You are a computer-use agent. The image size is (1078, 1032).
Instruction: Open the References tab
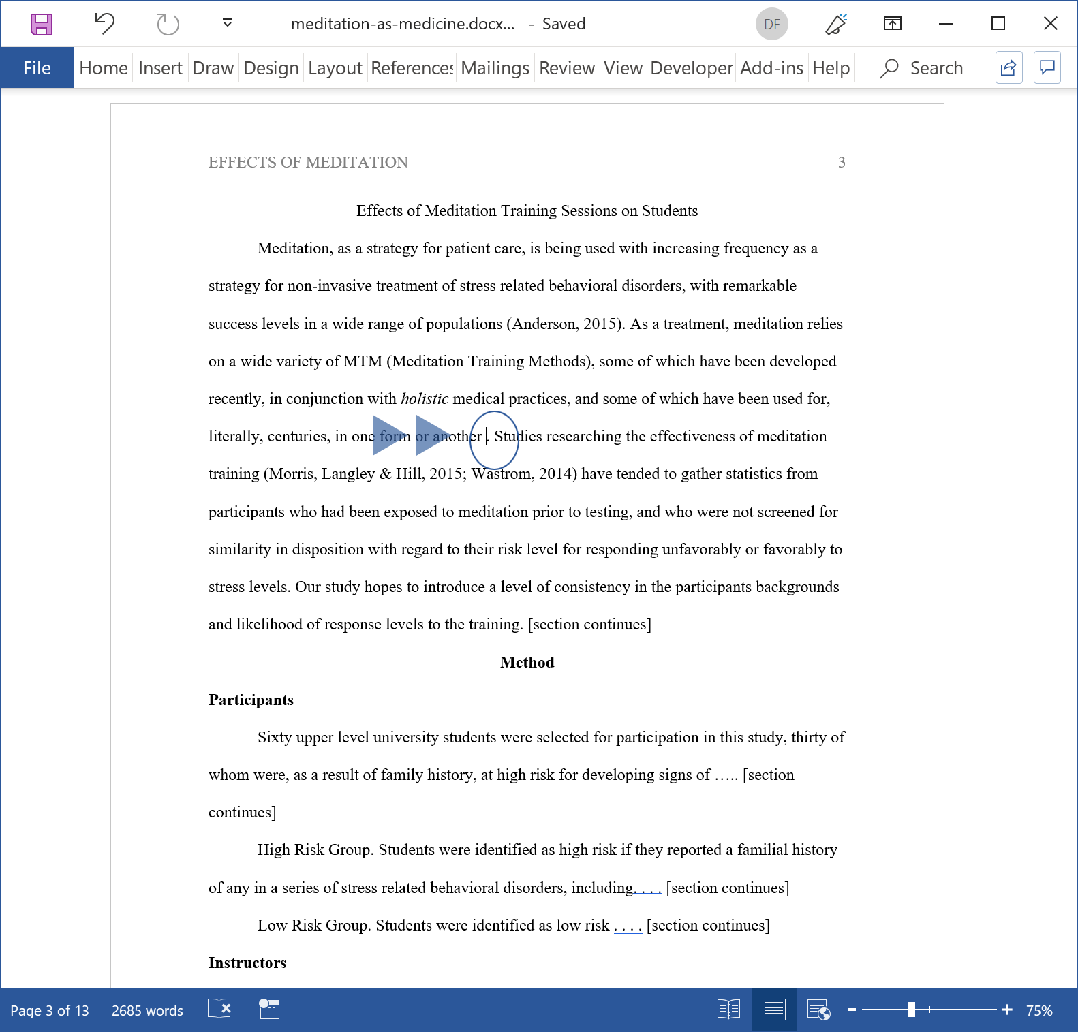coord(412,68)
